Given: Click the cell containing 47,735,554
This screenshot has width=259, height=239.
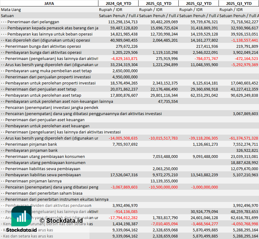Looking at the screenshot, I should [x=167, y=101].
